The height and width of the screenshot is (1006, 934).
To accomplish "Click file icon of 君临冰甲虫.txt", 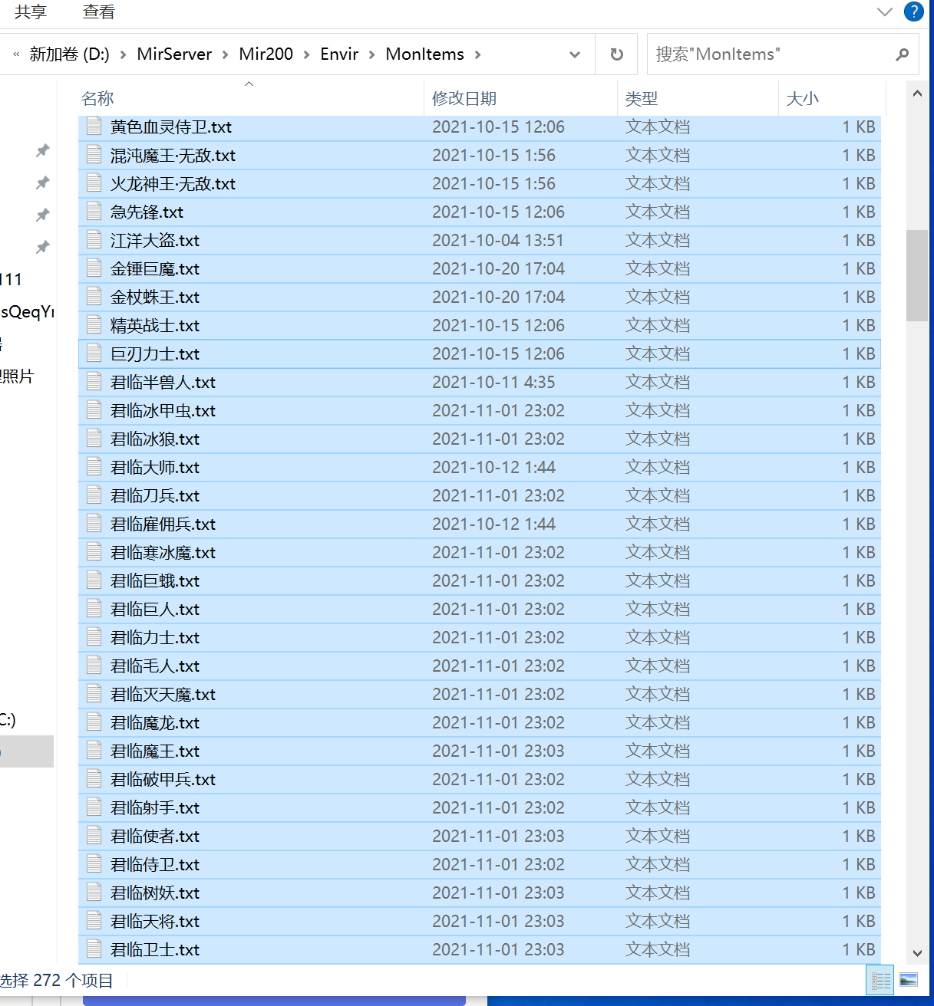I will coord(94,409).
